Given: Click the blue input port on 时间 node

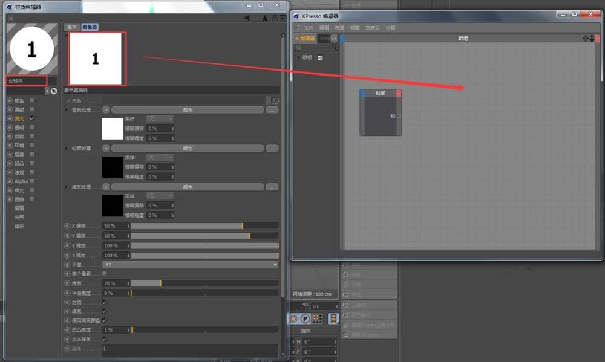Looking at the screenshot, I should [x=361, y=92].
